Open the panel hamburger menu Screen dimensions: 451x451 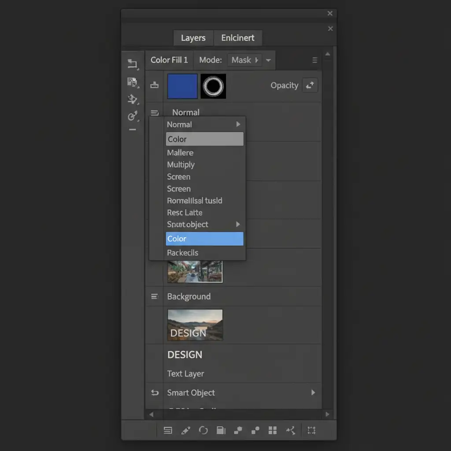click(314, 60)
